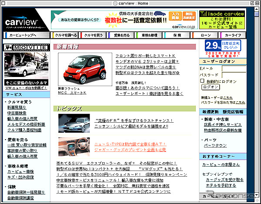This screenshot has height=204, width=261.
Task: Click the window close box in title bar
Action: 3,3
